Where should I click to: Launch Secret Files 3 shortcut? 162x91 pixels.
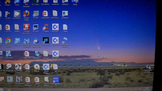point(19,80)
